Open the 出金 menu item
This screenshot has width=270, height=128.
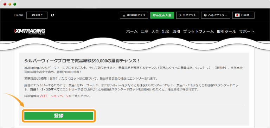(166, 32)
